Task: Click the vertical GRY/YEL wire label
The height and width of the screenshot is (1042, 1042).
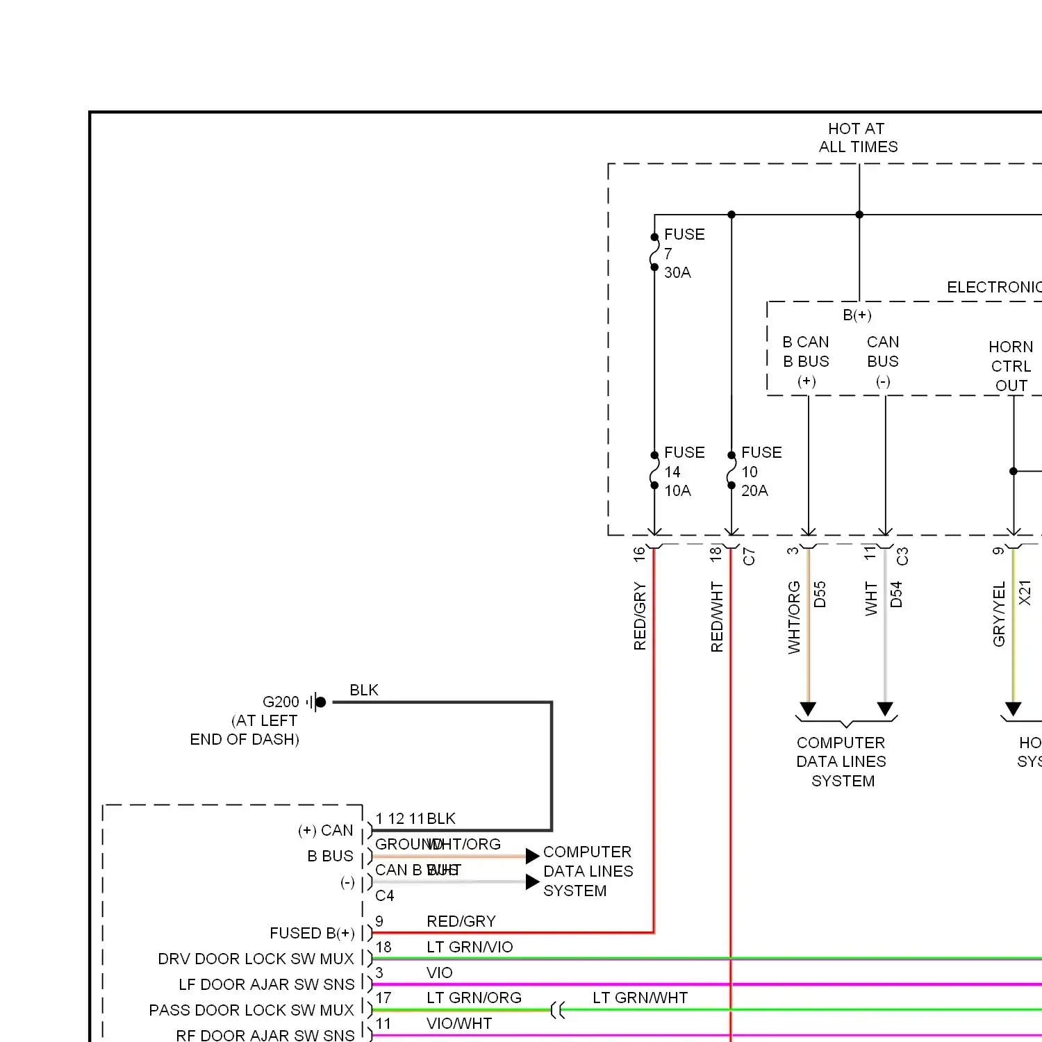Action: click(999, 615)
